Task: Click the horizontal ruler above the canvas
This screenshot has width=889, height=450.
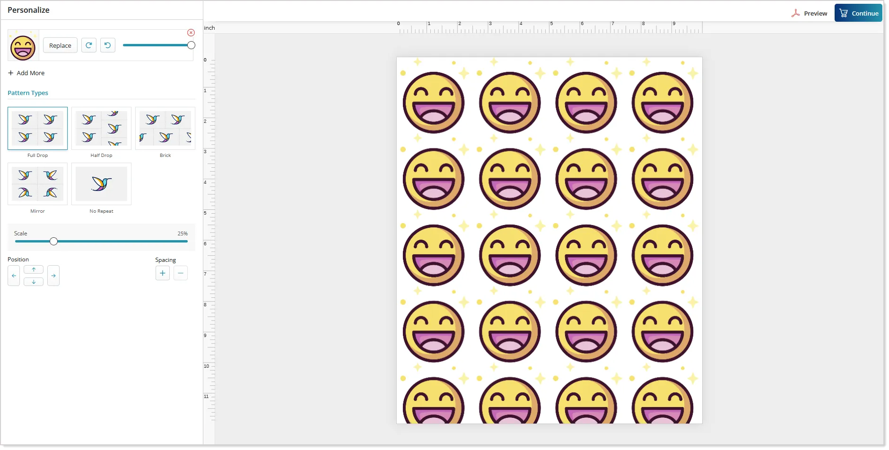Action: point(549,27)
